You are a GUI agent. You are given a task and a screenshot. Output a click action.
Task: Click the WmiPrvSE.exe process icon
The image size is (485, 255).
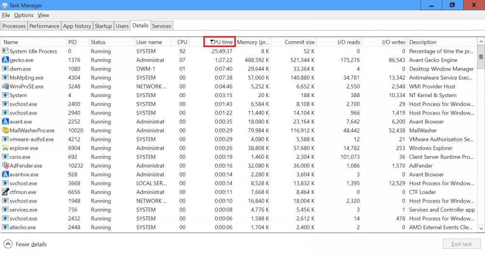[5, 86]
